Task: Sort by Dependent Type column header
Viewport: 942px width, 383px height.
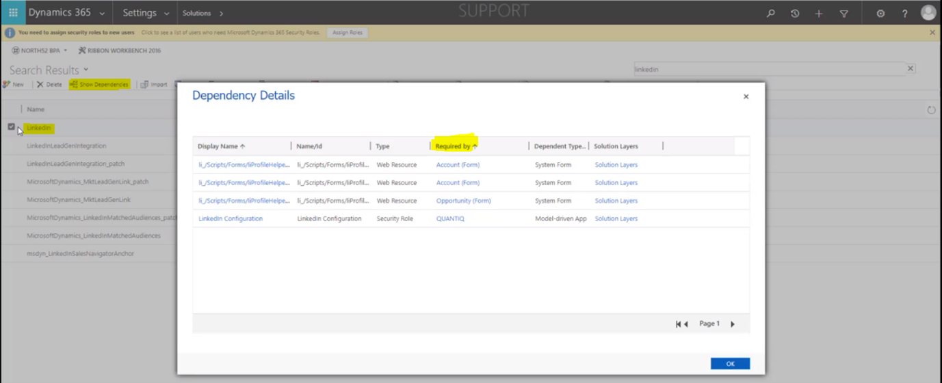Action: tap(560, 146)
